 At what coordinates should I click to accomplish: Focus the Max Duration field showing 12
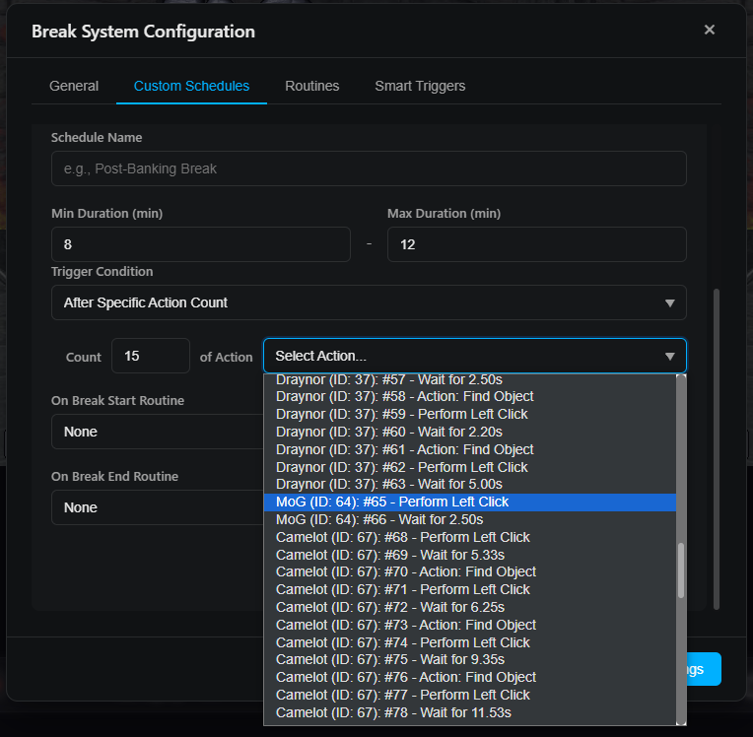(537, 244)
